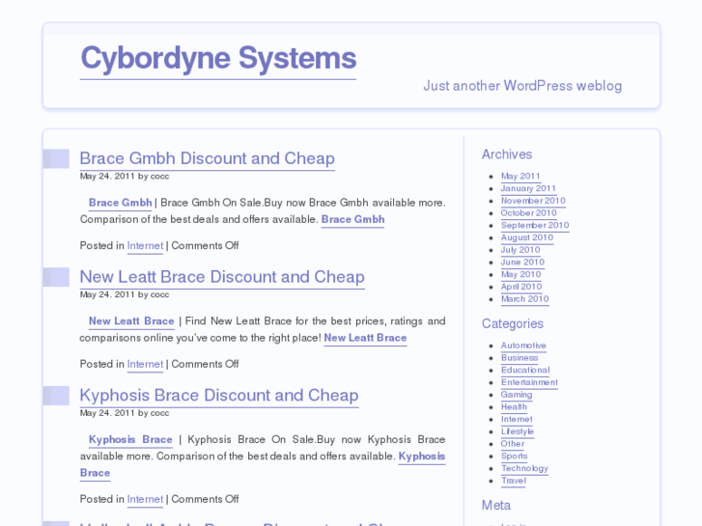Open the Brace Gmbh Discount and Cheap post

click(x=208, y=158)
